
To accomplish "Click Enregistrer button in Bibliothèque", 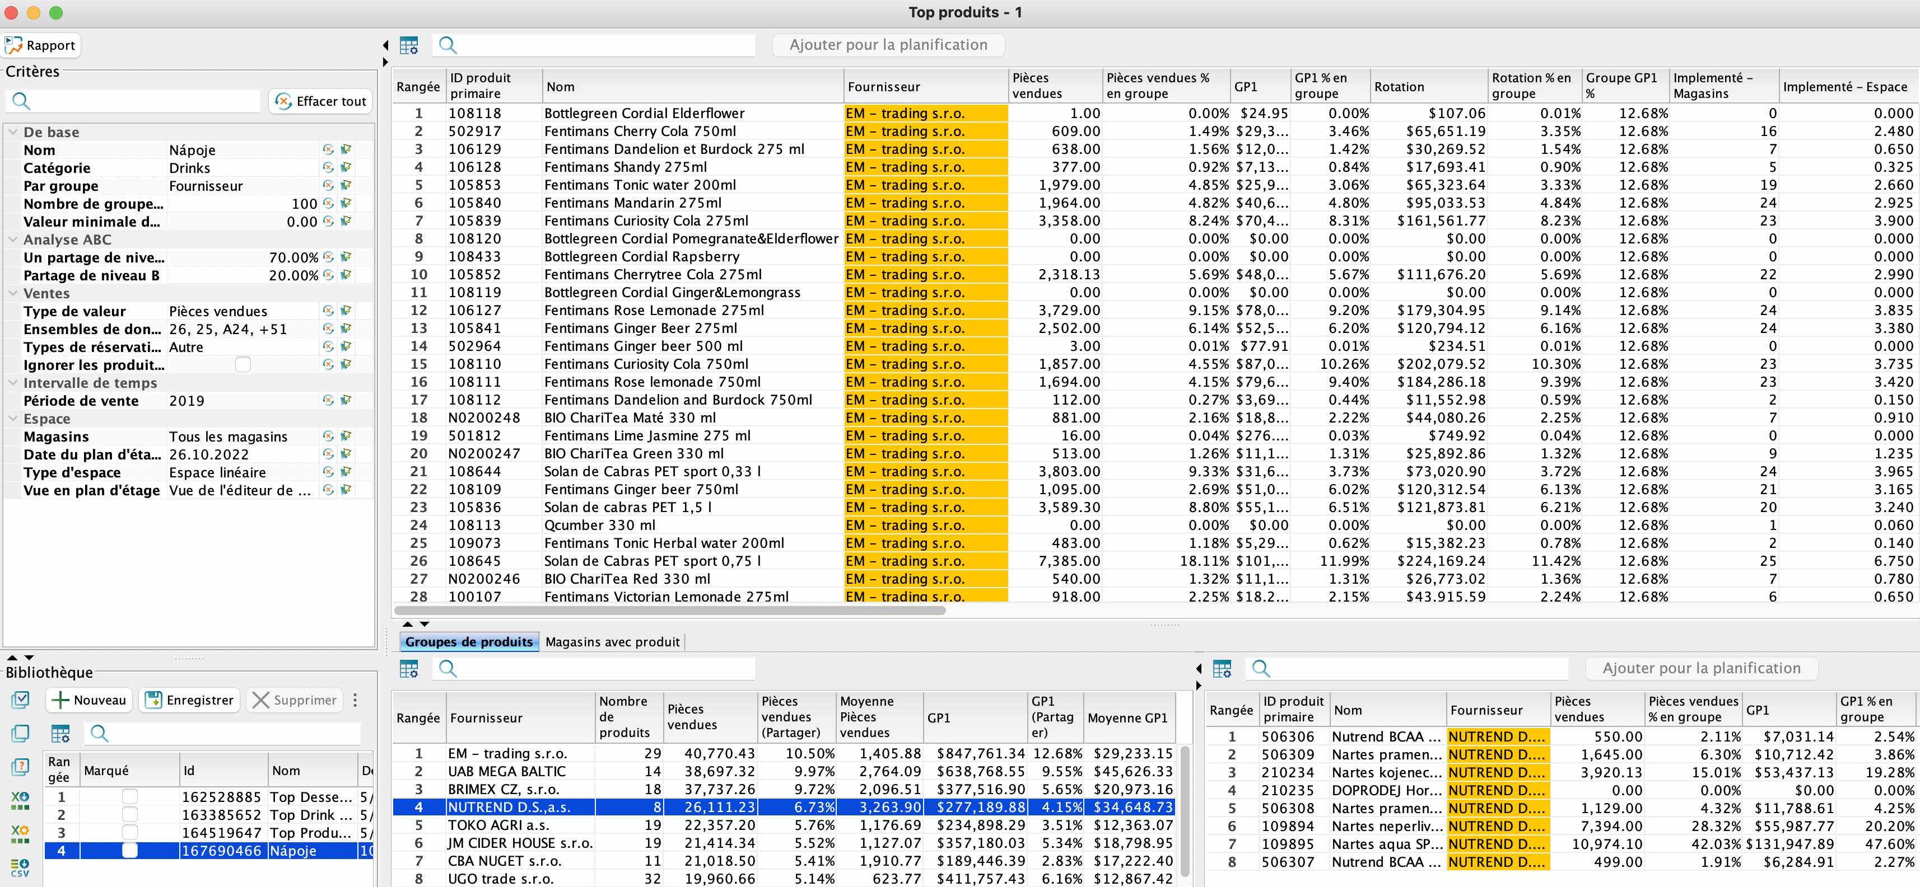I will [190, 700].
